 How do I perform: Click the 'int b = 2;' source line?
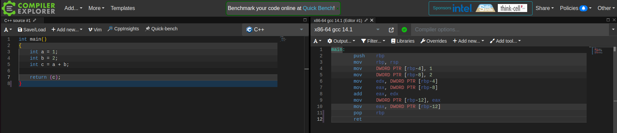click(44, 58)
